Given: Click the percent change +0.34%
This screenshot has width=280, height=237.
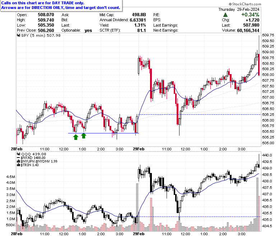Looking at the screenshot, I should (x=250, y=14).
